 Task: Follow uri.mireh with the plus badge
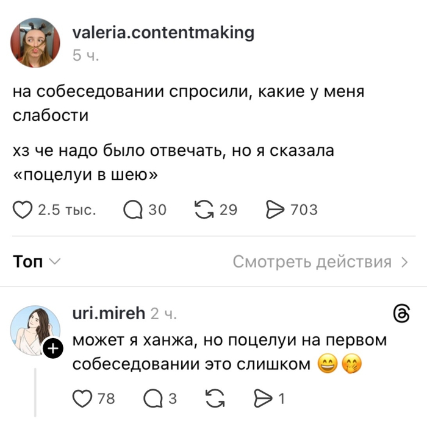coord(53,348)
